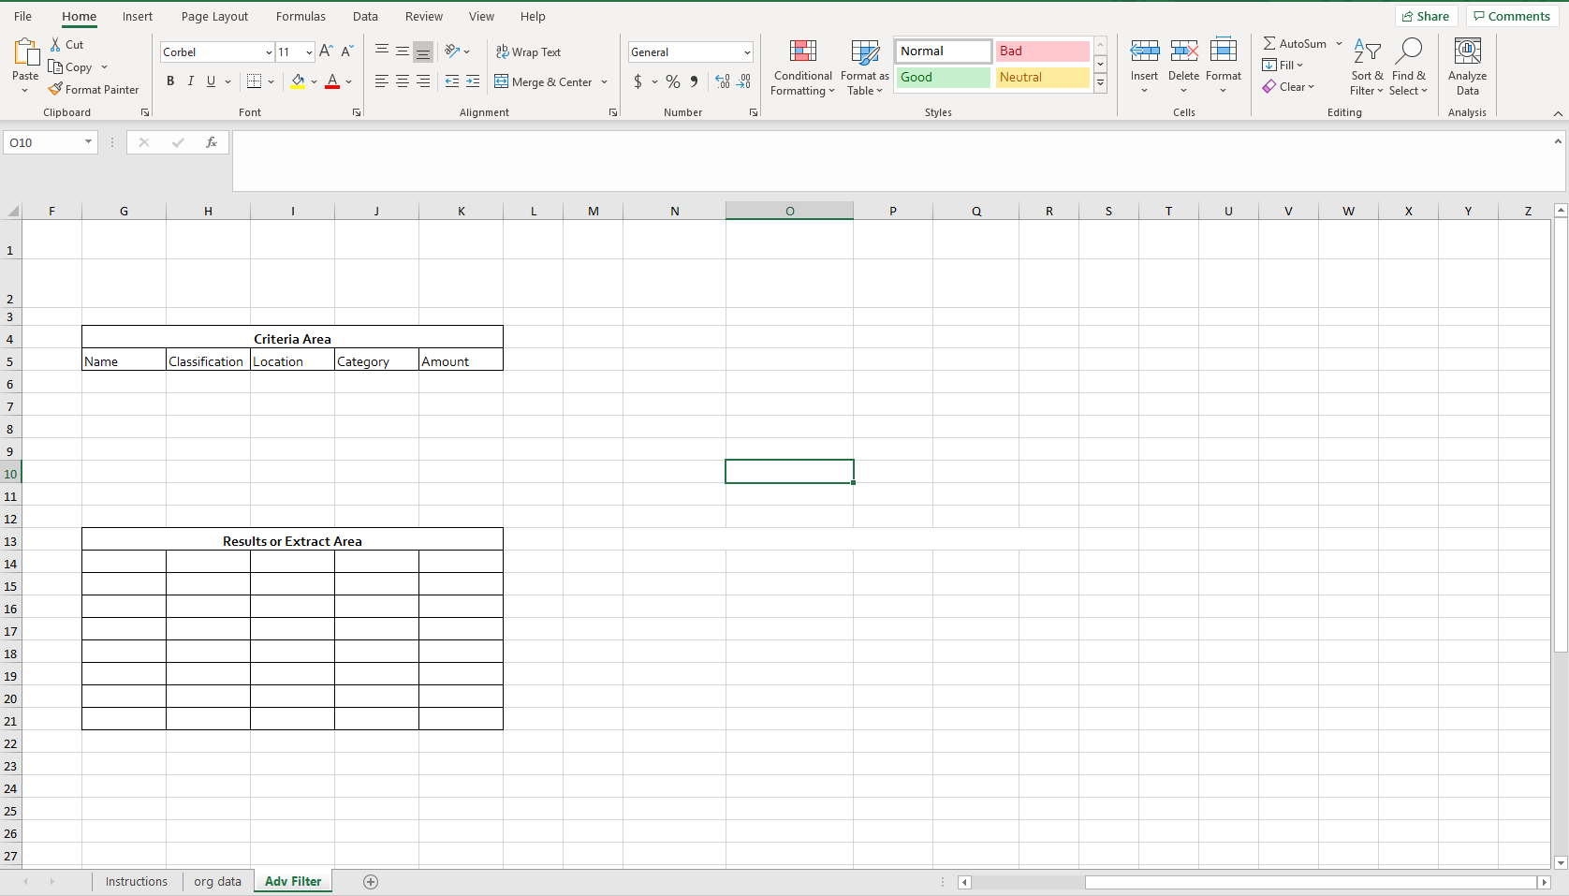Select the Format Painter tool
This screenshot has height=896, width=1569.
pos(94,89)
